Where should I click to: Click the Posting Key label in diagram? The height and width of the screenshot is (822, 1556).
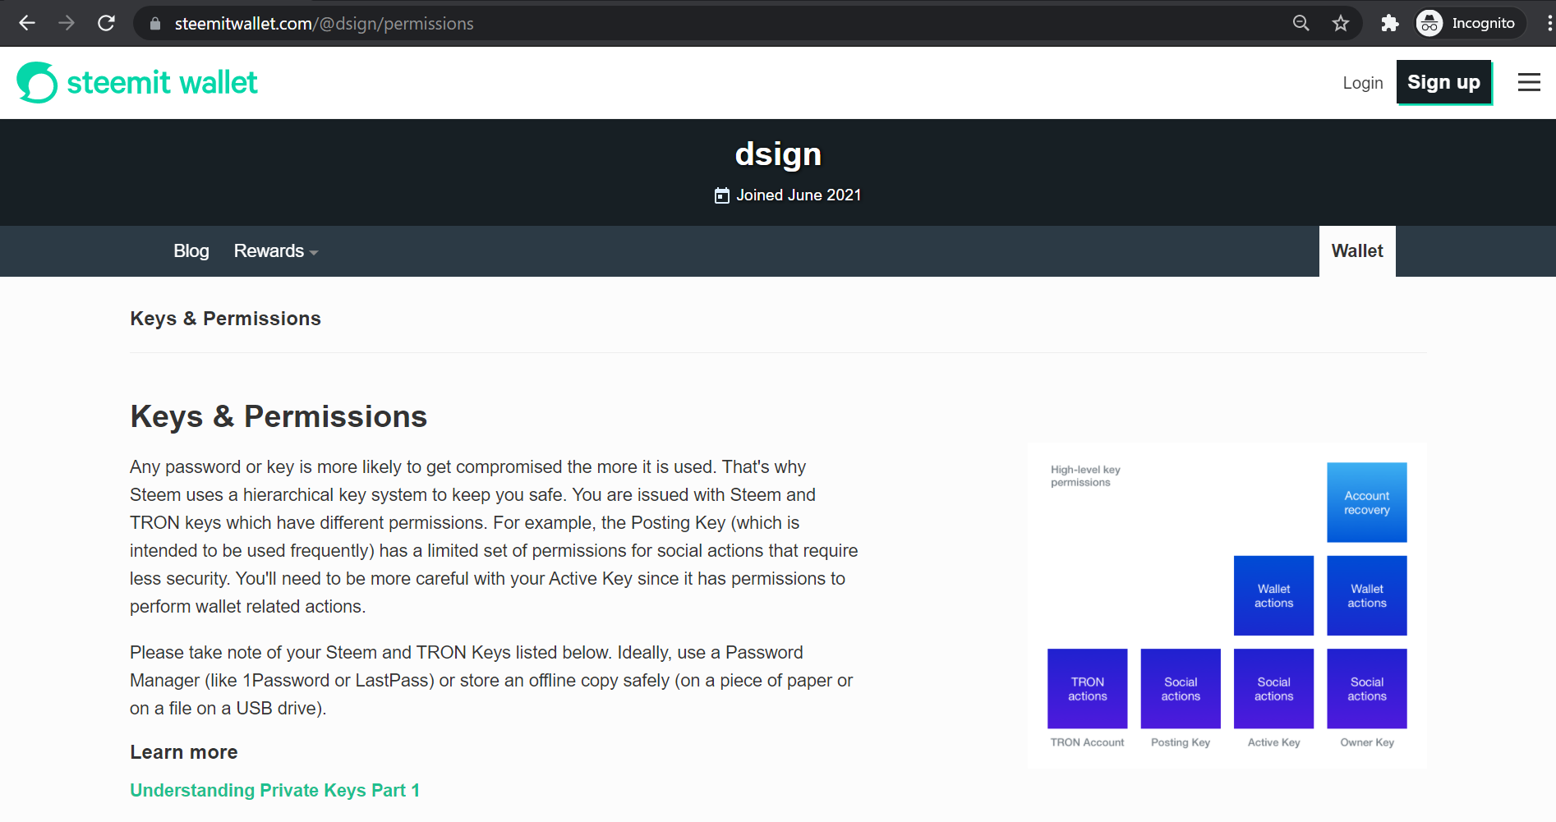[x=1181, y=742]
